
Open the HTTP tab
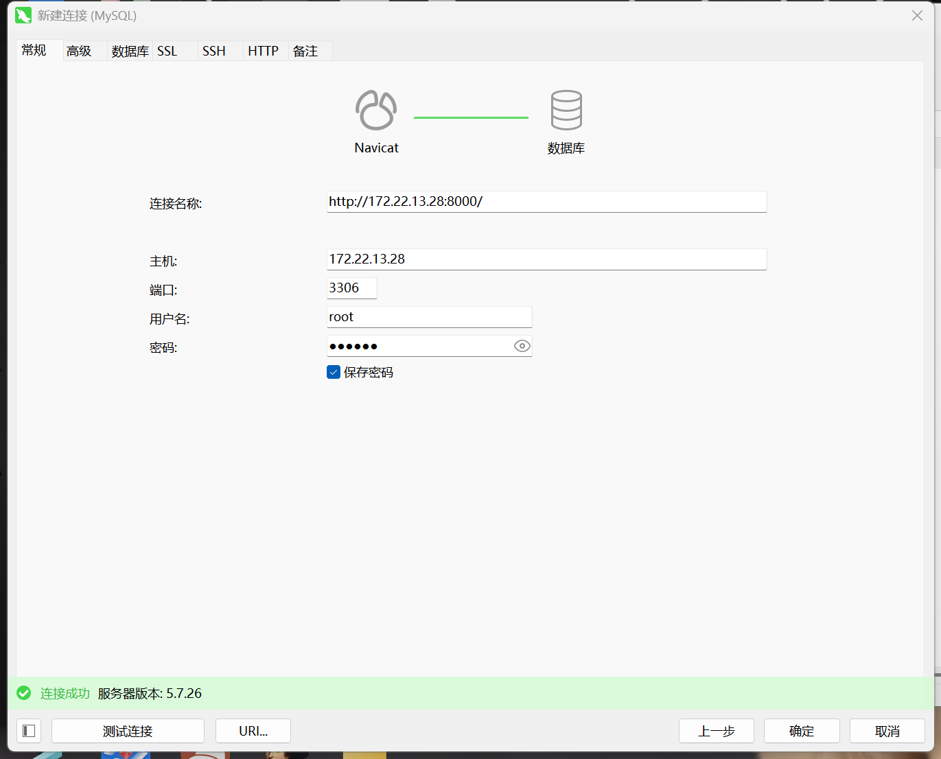pyautogui.click(x=263, y=51)
